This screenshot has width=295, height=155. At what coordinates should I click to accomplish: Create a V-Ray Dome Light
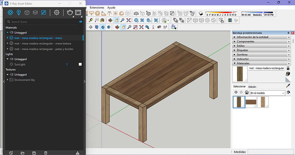point(122,13)
